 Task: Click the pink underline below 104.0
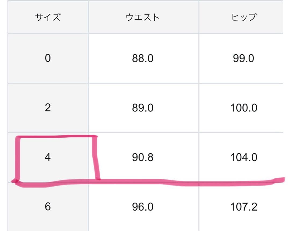[x=244, y=184]
